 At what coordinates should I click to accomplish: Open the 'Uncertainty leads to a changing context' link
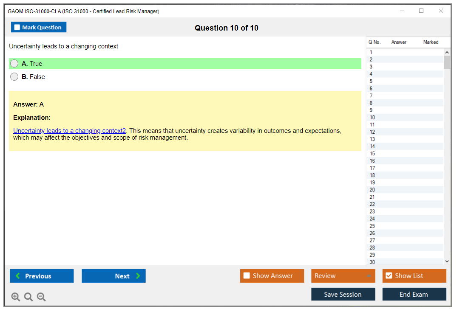tap(69, 131)
